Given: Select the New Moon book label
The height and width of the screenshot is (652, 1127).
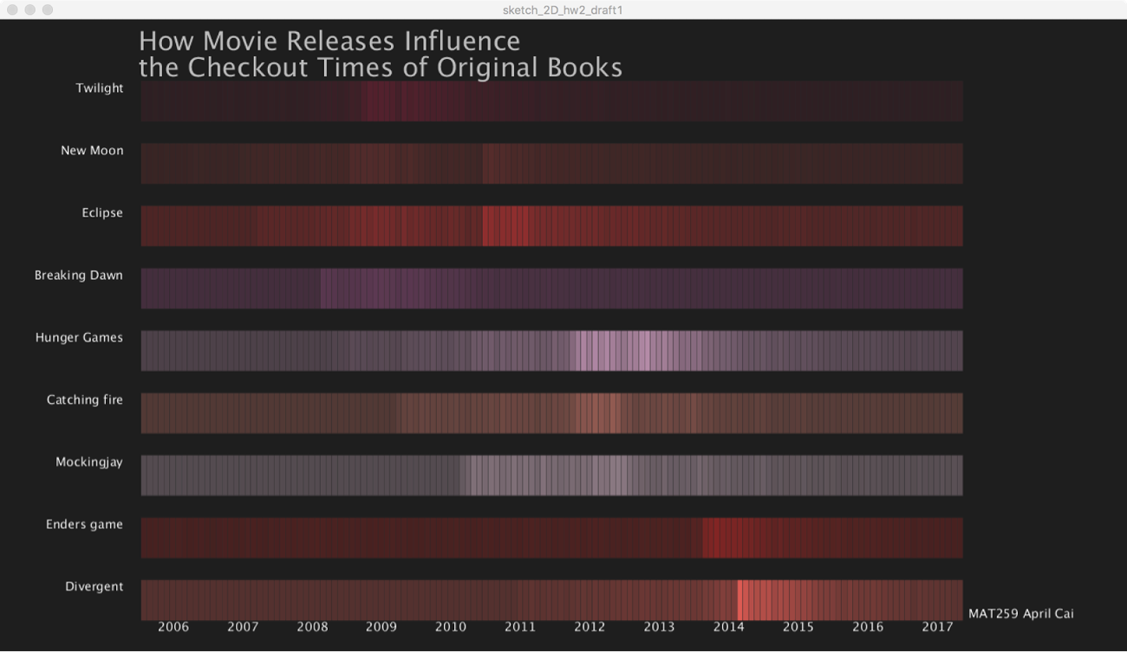Looking at the screenshot, I should 92,151.
